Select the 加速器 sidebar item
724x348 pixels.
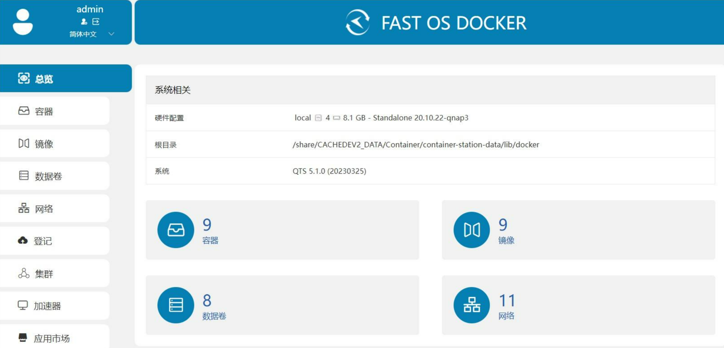(55, 306)
